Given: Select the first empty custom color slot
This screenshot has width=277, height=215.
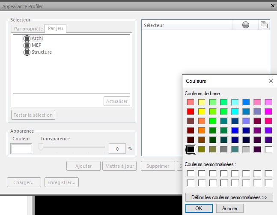Looking at the screenshot, I should pos(191,173).
